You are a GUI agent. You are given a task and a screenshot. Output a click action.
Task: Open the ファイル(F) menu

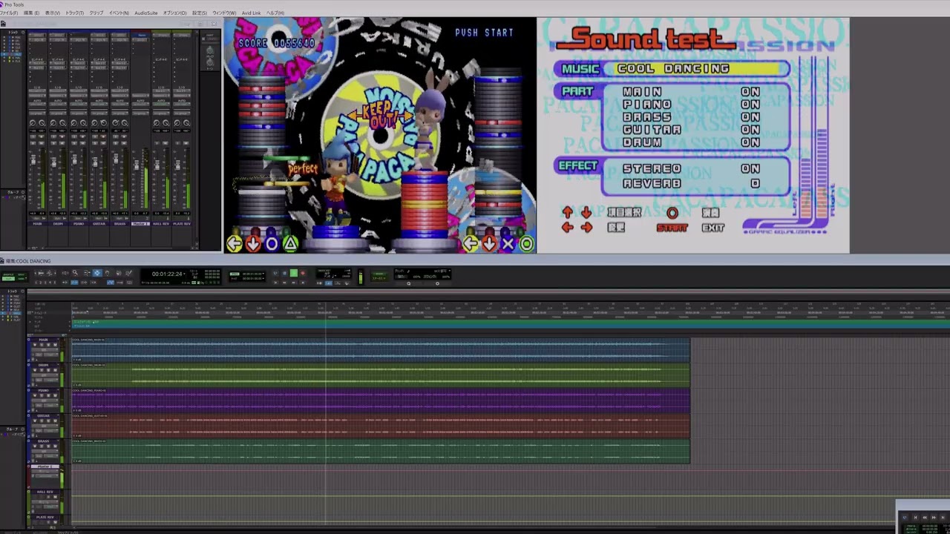(x=9, y=13)
